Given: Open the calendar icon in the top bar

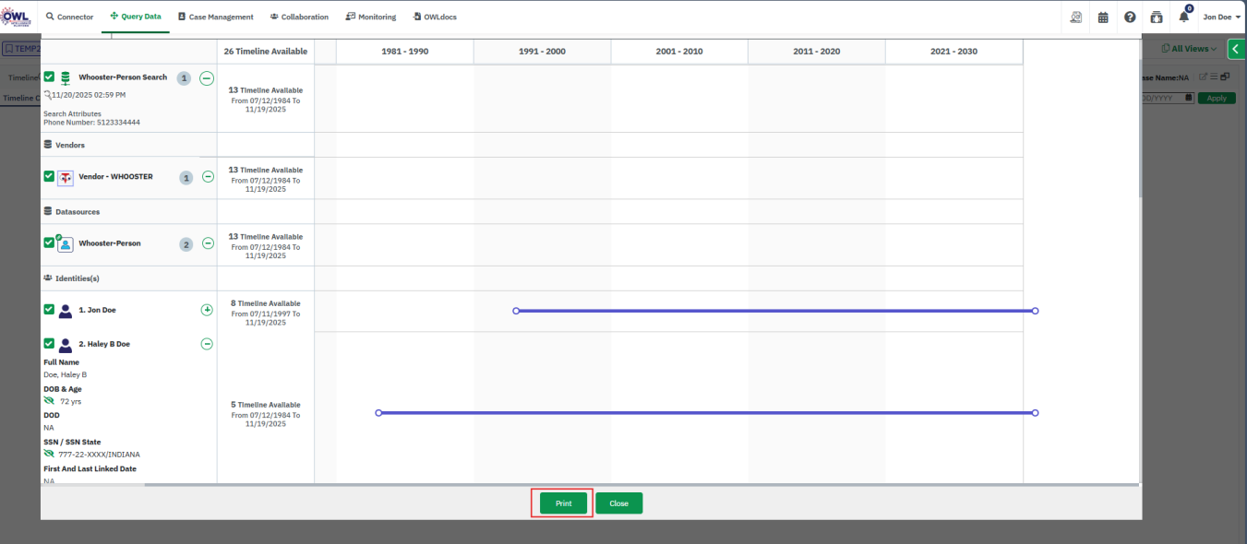Looking at the screenshot, I should (1103, 18).
